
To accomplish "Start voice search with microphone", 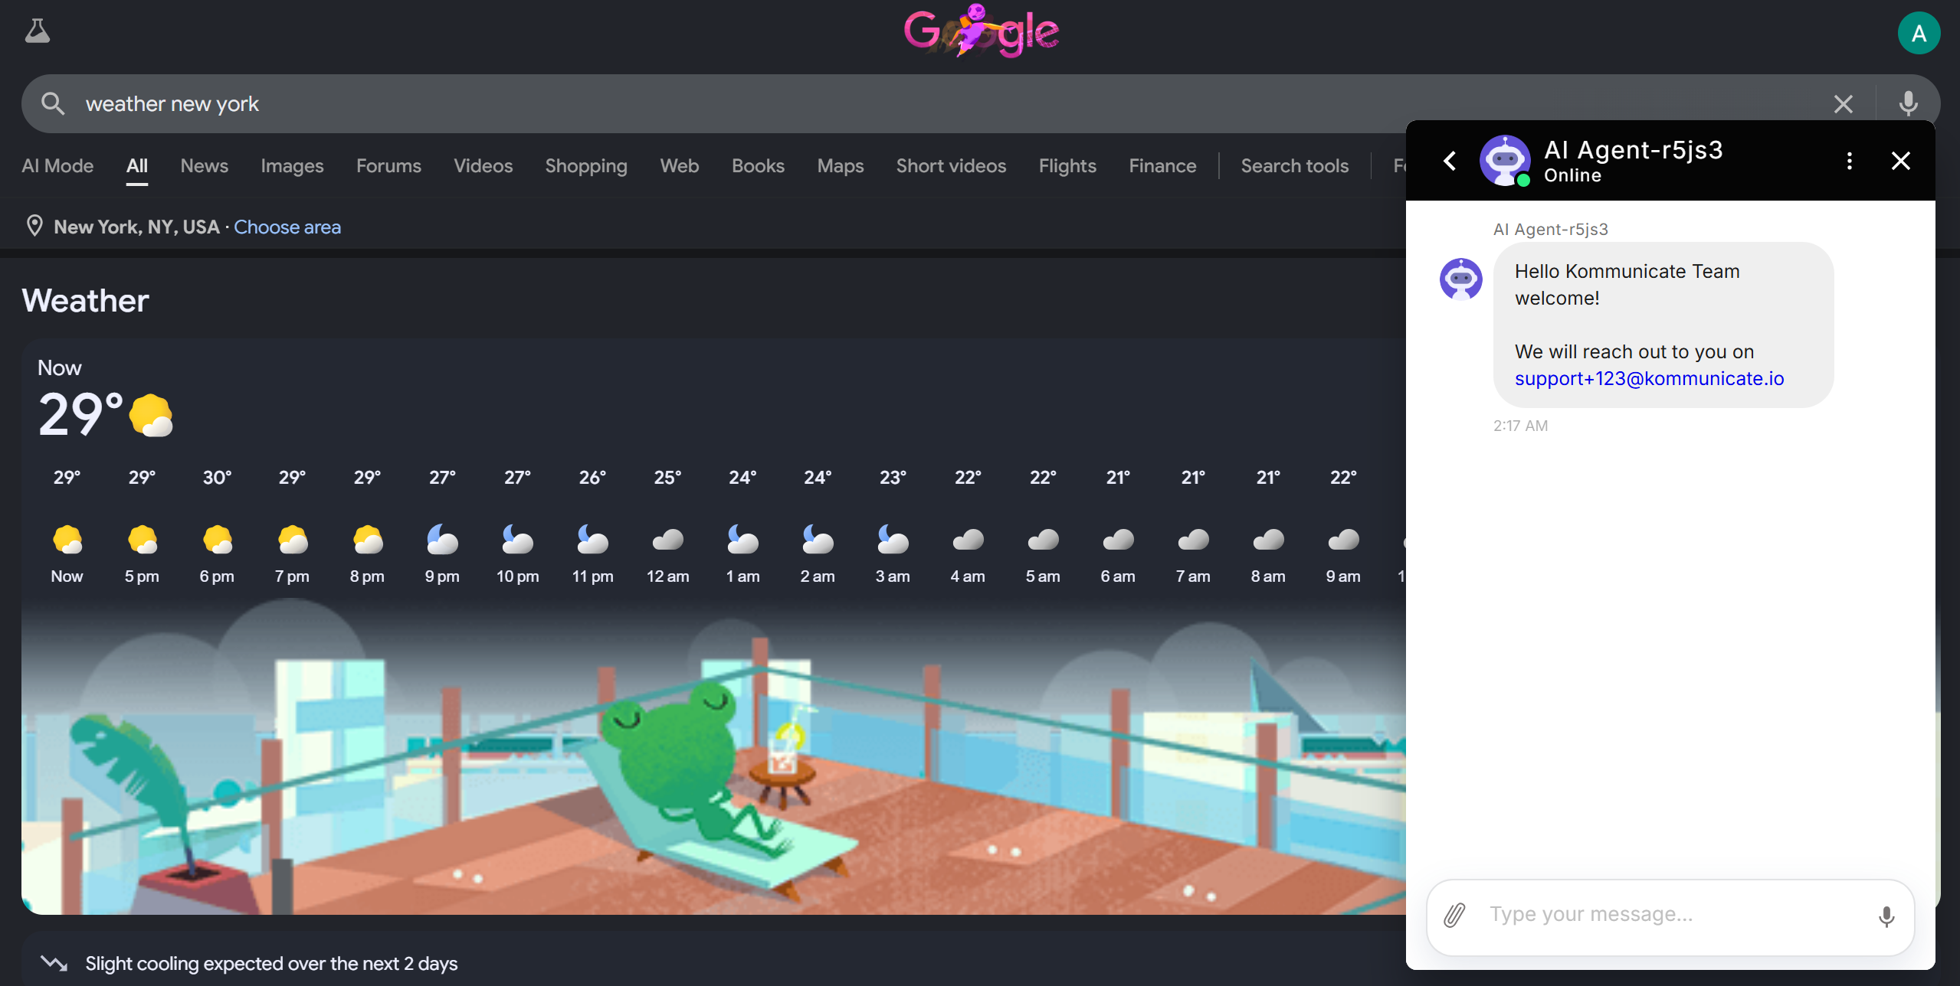I will pos(1909,103).
